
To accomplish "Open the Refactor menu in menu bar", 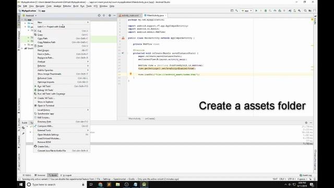I will point(67,6).
